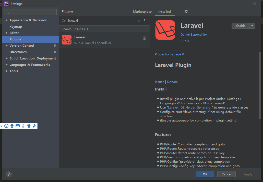Open the Laravel IDE Helper Generator link
Viewport: 263px width, 182px height.
click(x=190, y=108)
